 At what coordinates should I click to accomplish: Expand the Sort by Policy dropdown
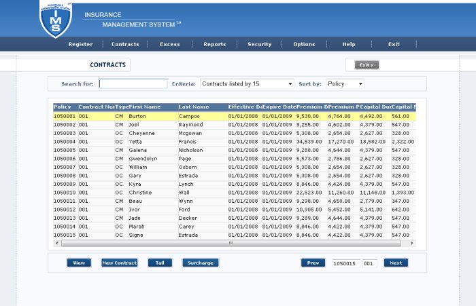tap(345, 83)
